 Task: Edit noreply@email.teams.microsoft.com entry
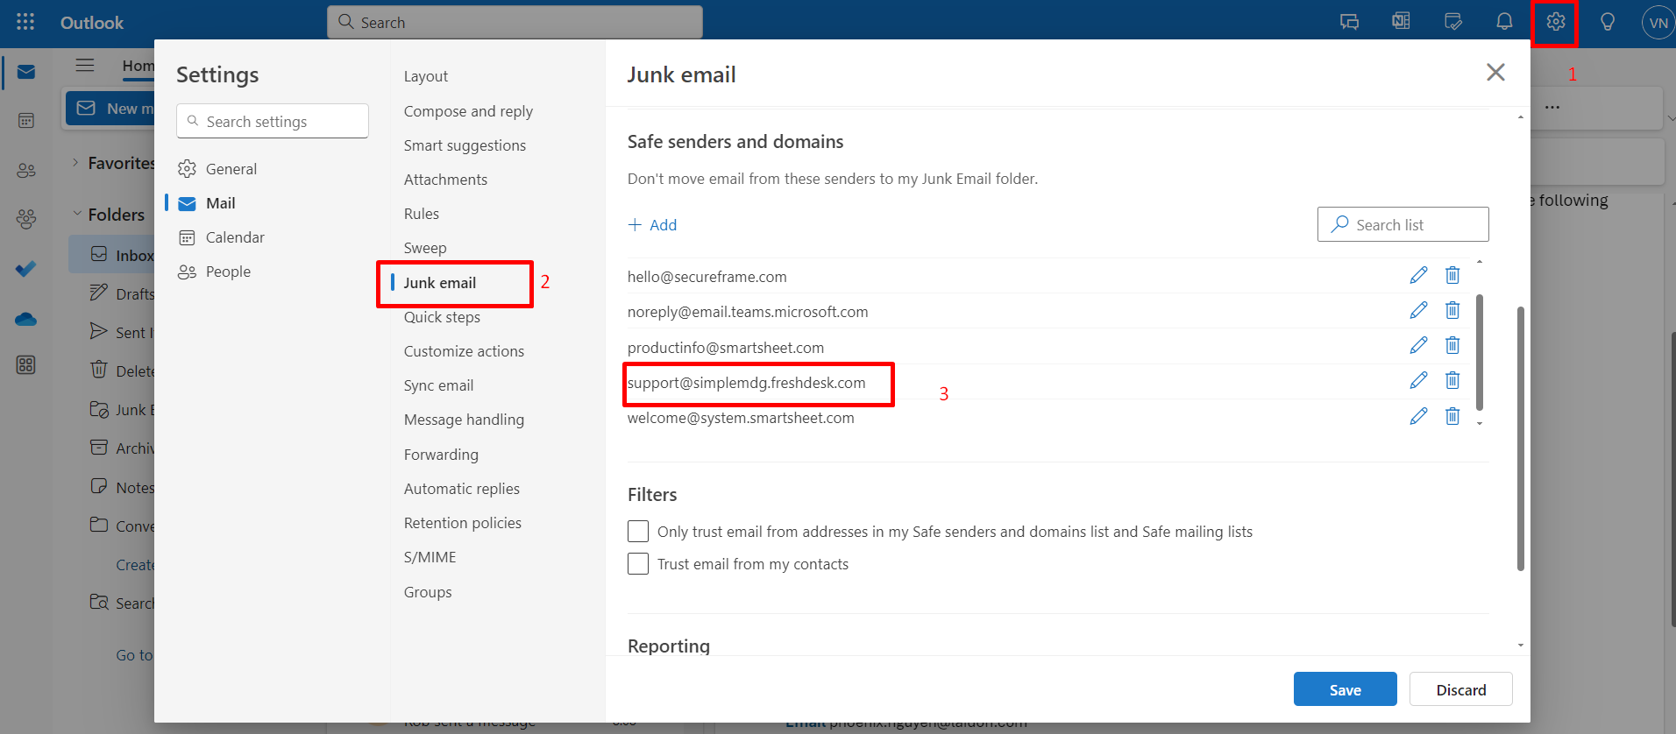[x=1418, y=310]
